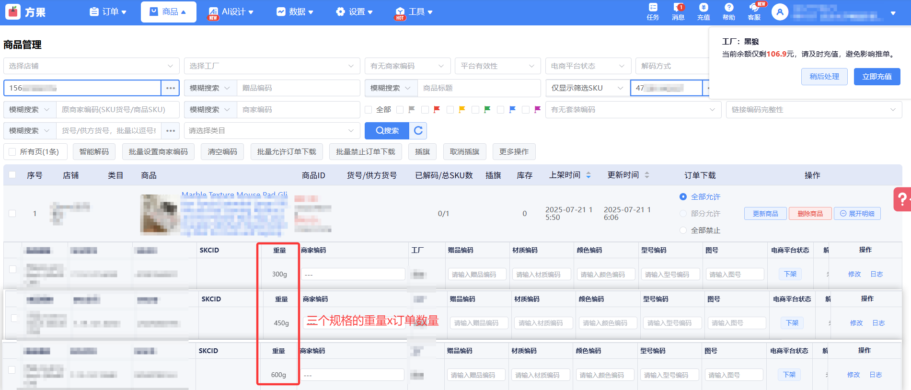
Task: Expand the 选择店铺 dropdown
Action: (91, 66)
